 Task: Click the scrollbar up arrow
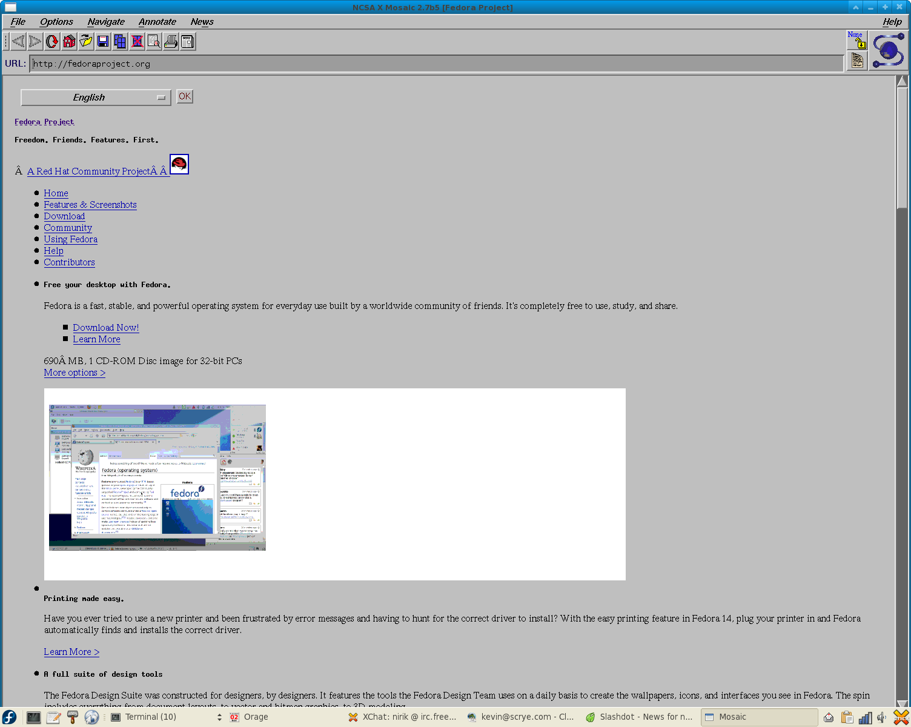tap(902, 81)
